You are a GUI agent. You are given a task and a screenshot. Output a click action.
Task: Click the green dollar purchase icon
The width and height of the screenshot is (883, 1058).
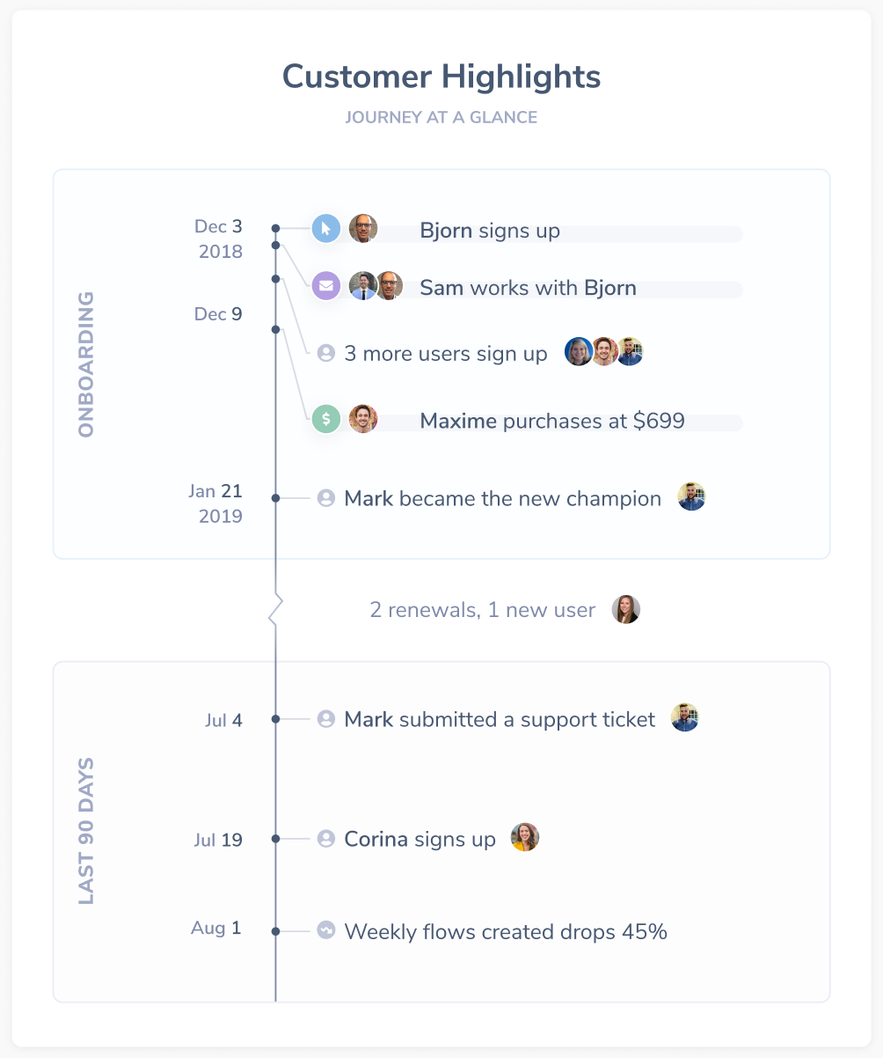click(x=325, y=419)
